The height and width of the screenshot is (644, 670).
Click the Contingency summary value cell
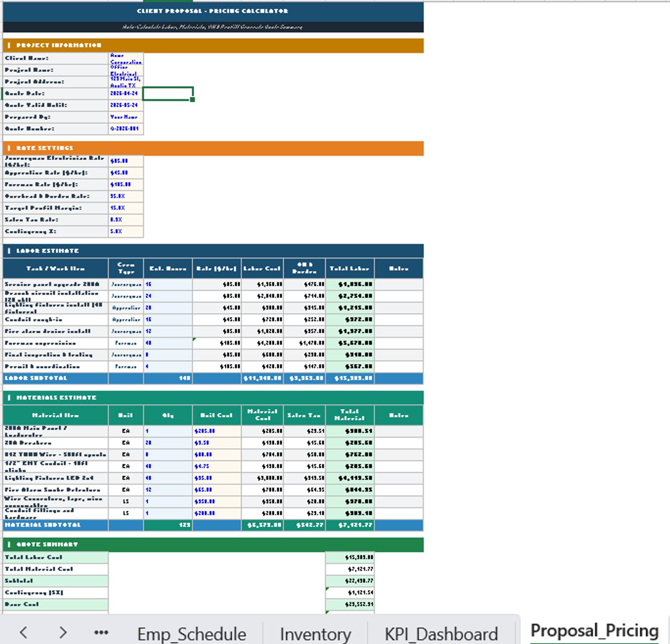pos(350,593)
